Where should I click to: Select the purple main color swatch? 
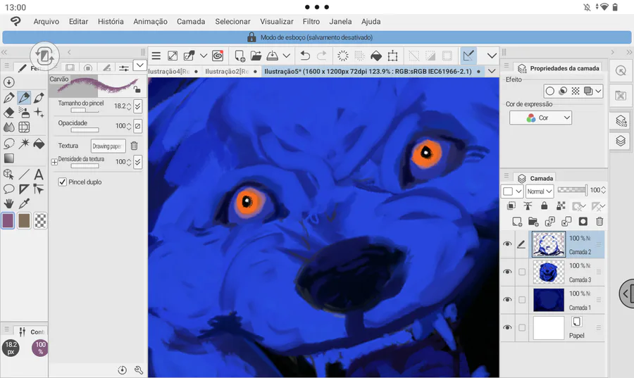click(8, 221)
